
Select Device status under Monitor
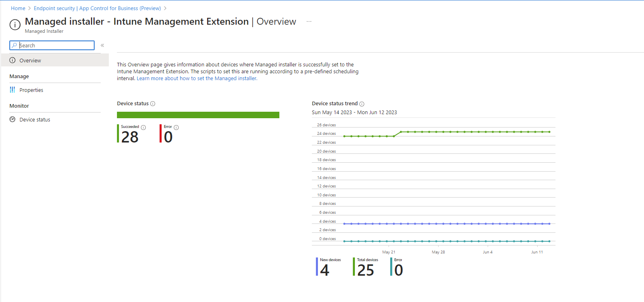click(35, 120)
